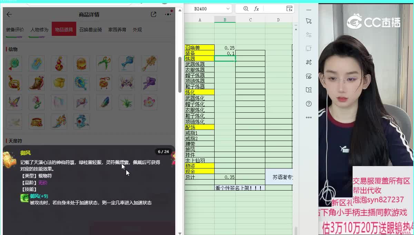Open the sliders settings icon in sidebar
This screenshot has height=235, width=414.
coord(309,35)
